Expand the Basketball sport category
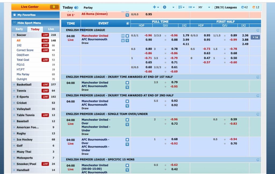The image size is (275, 174). 24,85
